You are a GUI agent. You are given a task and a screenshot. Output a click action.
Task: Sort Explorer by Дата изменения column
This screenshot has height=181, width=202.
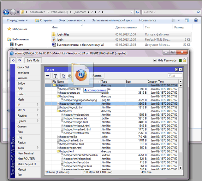128,27
